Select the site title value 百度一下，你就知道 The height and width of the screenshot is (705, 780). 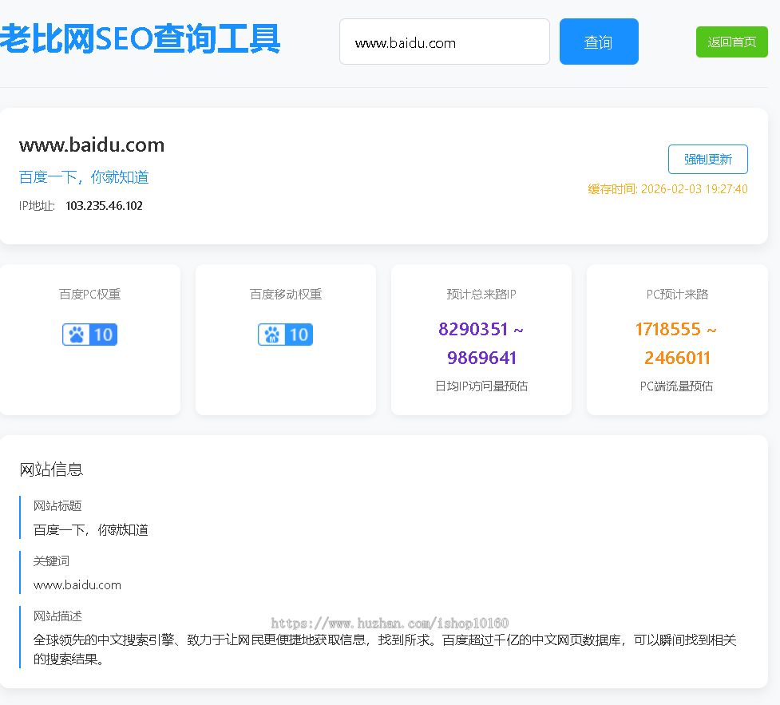pos(90,530)
